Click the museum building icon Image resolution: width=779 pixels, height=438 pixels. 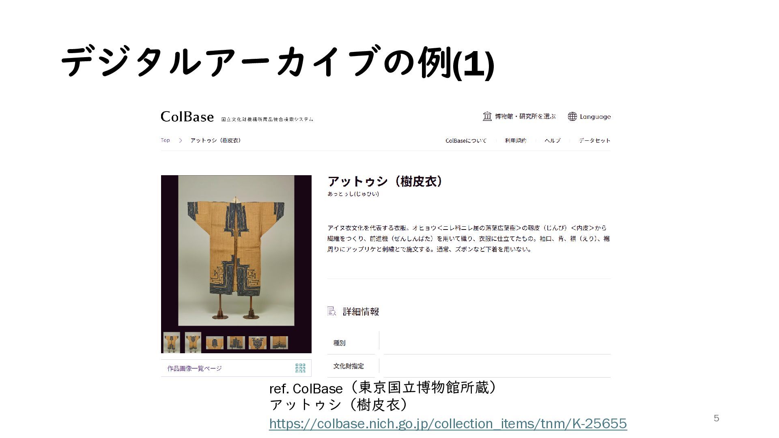[487, 116]
